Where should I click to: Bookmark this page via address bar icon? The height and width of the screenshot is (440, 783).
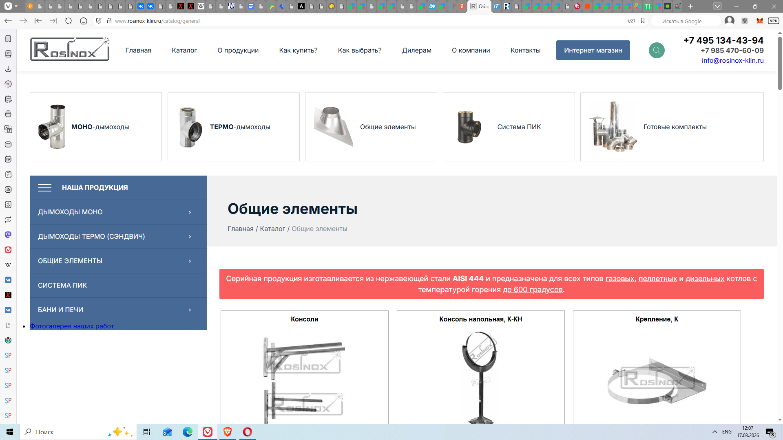tap(643, 21)
